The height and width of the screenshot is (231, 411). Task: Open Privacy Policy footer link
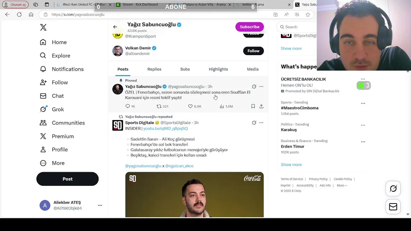tap(318, 179)
